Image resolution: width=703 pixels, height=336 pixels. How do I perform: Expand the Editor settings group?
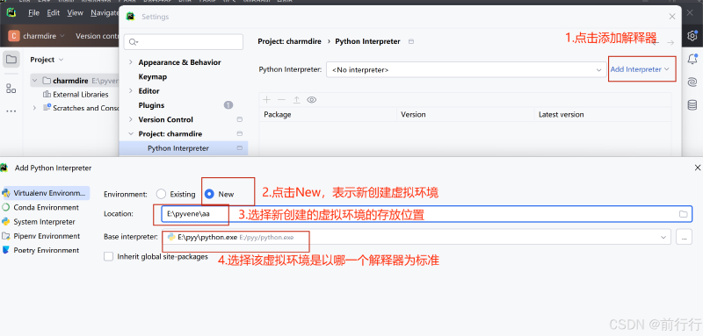pos(130,91)
